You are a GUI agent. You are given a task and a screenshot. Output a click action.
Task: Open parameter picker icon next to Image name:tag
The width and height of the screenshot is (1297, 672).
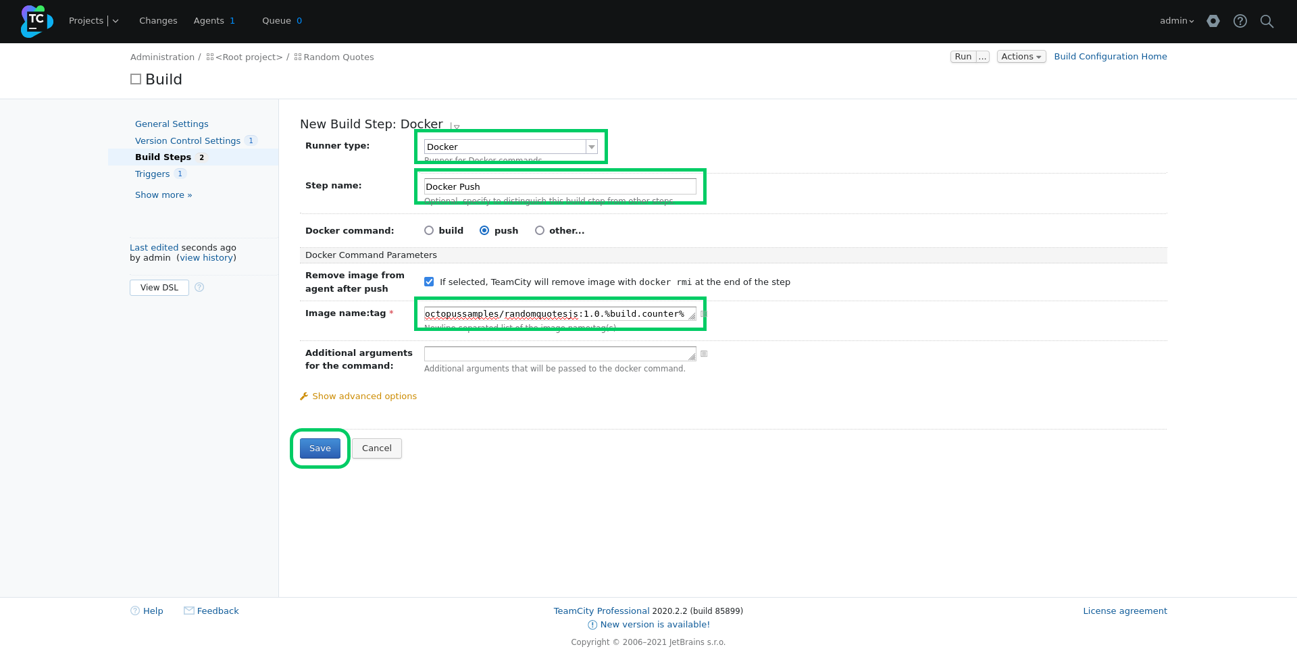pyautogui.click(x=704, y=313)
